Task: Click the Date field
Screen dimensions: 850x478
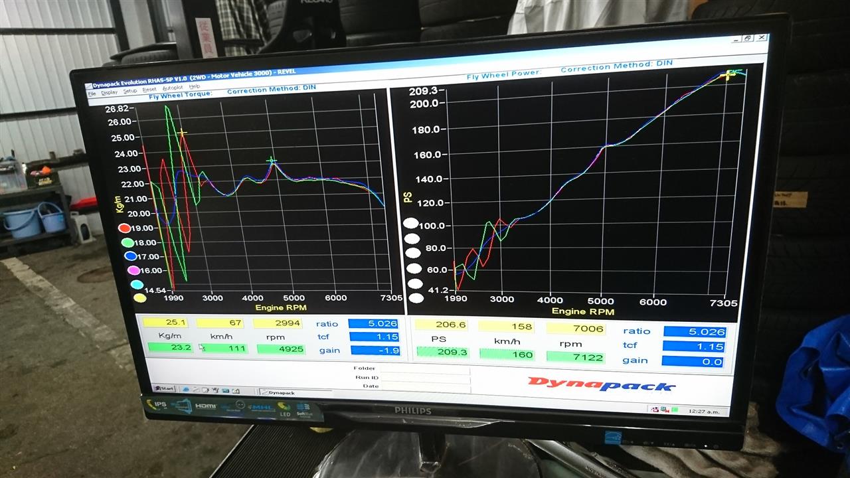Action: (x=425, y=387)
